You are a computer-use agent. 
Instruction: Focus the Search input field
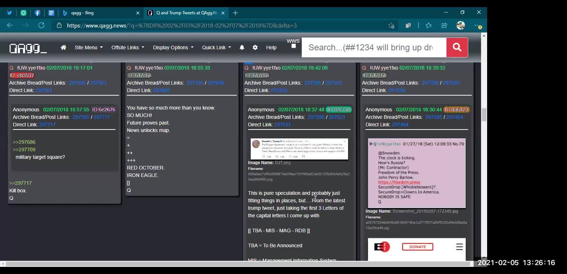click(x=374, y=47)
